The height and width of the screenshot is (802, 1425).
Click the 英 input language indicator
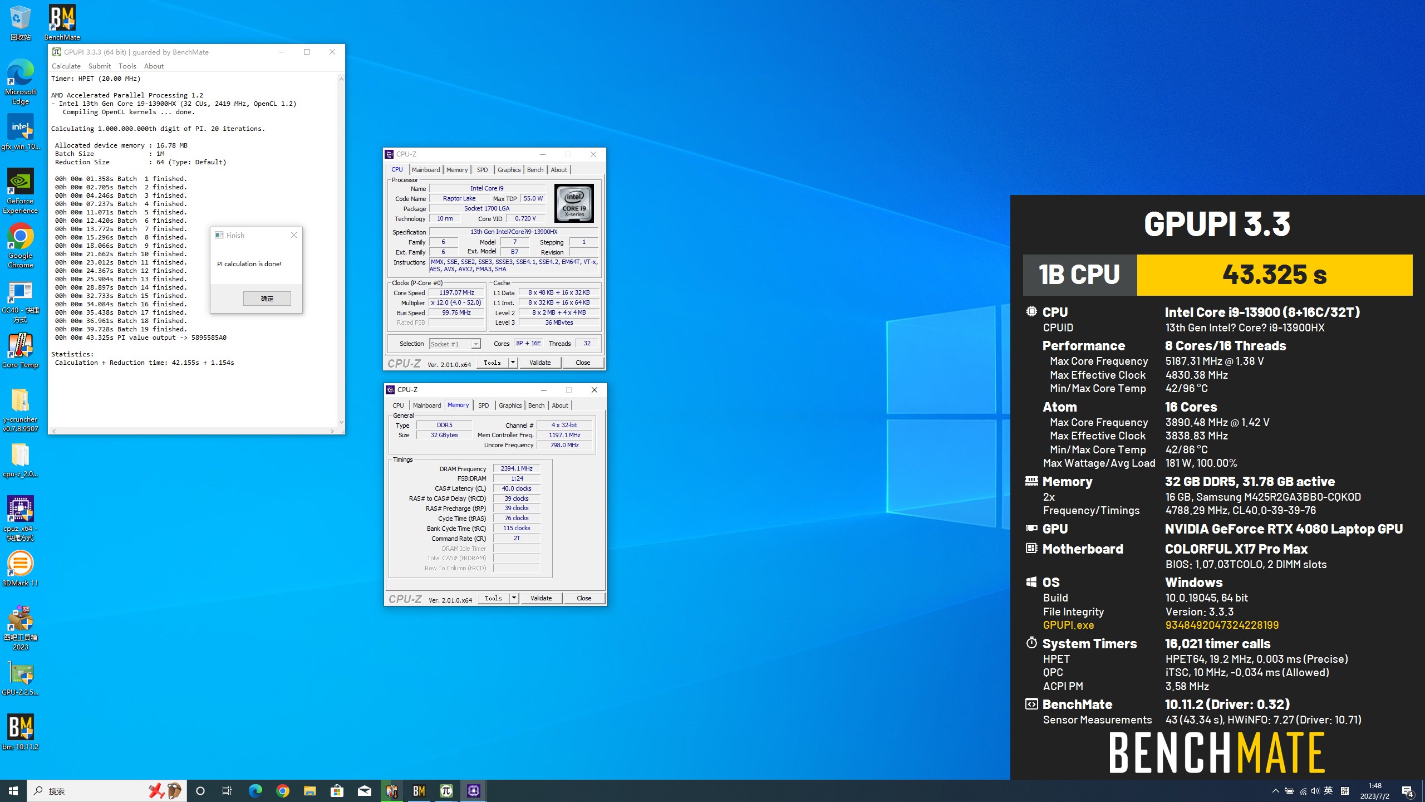tap(1329, 791)
